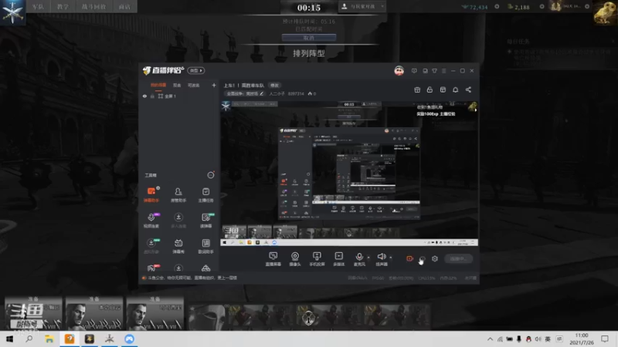Open the 类型 pill next to app logo
The image size is (618, 347).
tap(196, 70)
